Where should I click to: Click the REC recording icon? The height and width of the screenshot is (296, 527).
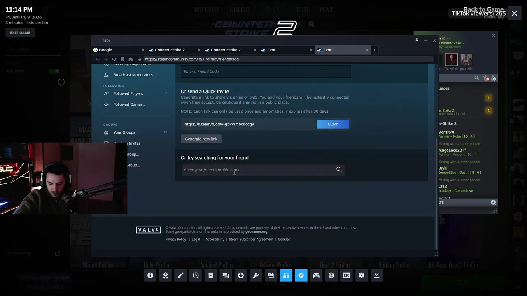[346, 275]
